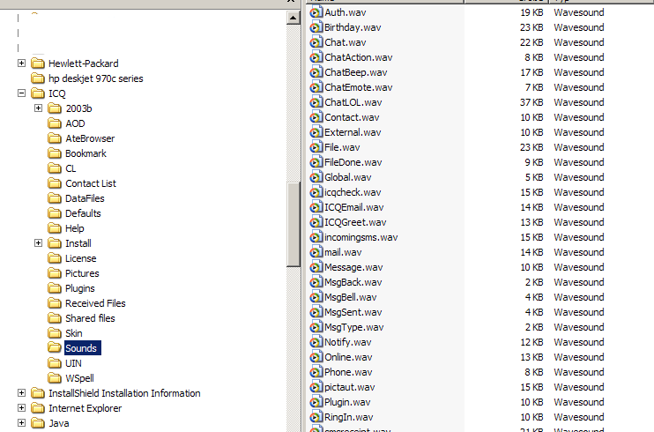
Task: Click the ChatLOL.wav file icon
Action: pos(316,102)
